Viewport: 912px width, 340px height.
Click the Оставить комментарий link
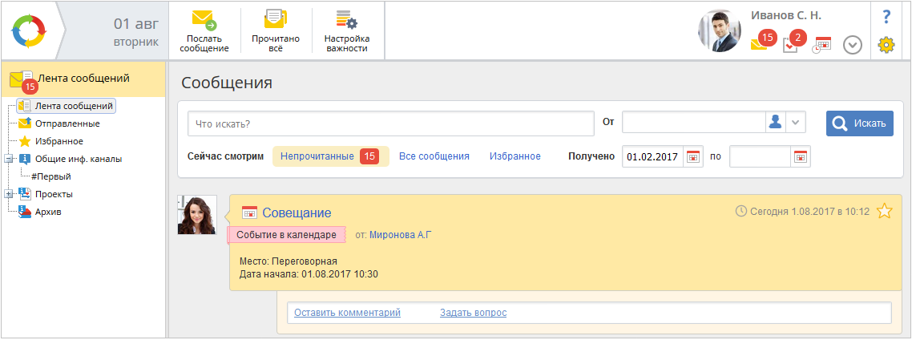pyautogui.click(x=347, y=313)
